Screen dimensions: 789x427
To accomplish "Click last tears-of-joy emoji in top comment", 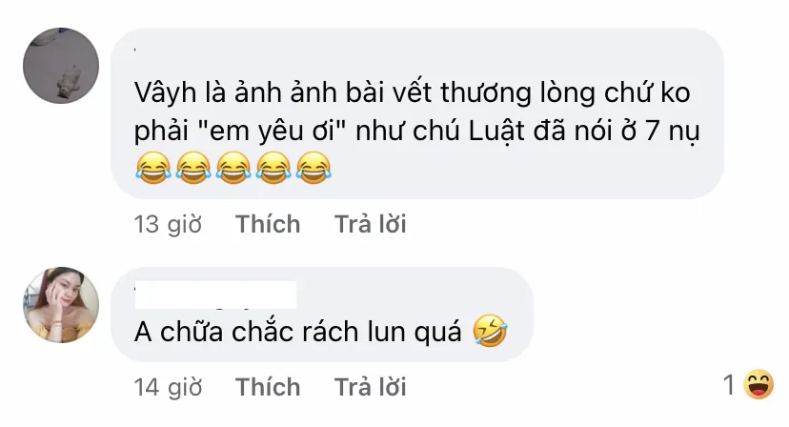I will point(314,168).
